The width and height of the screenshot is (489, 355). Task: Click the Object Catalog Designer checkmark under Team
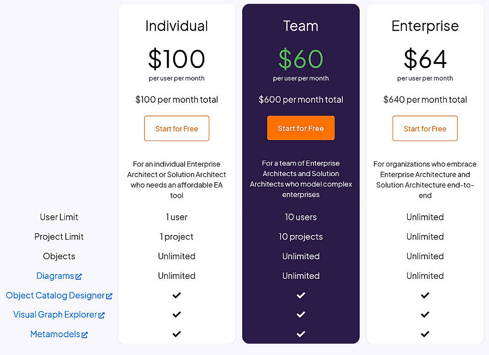[301, 295]
